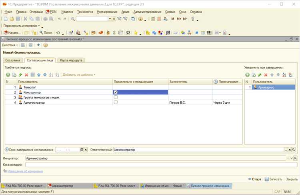Clear the completion deadline date with X
Screen dimensions: 300x195
pyautogui.click(x=86, y=150)
